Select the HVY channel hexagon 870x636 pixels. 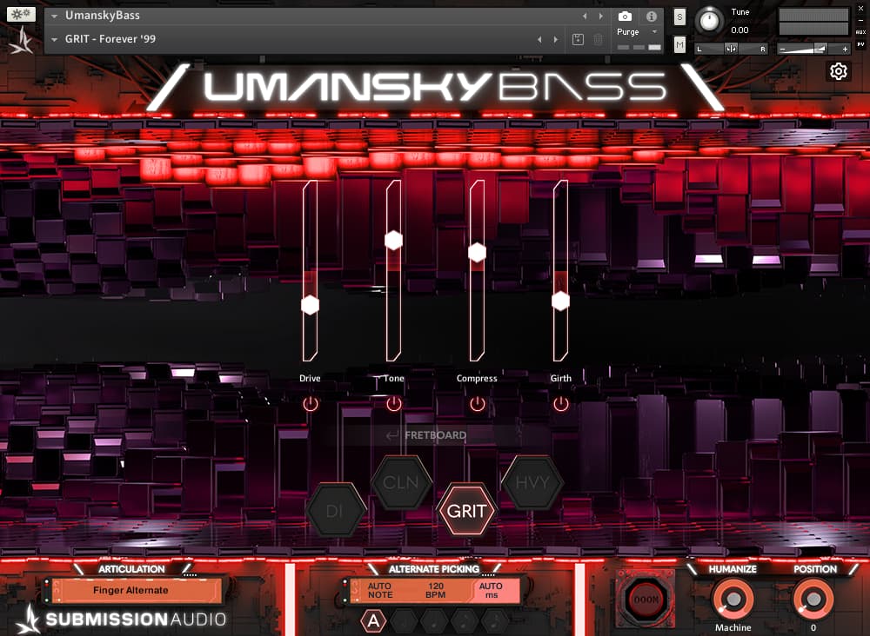533,481
